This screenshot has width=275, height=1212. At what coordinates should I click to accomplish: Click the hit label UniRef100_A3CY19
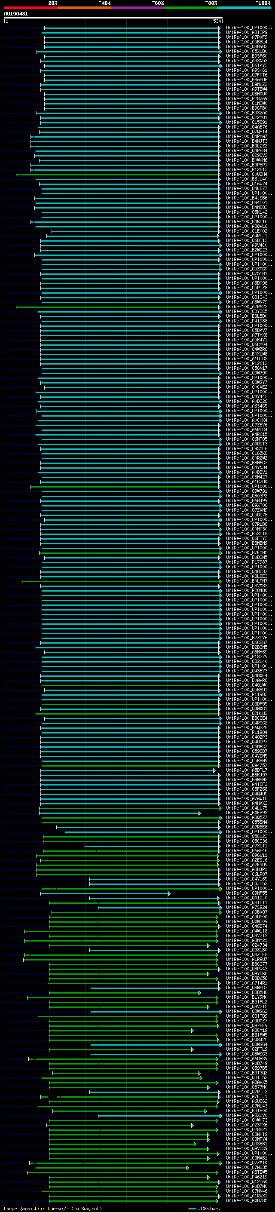[247, 1030]
